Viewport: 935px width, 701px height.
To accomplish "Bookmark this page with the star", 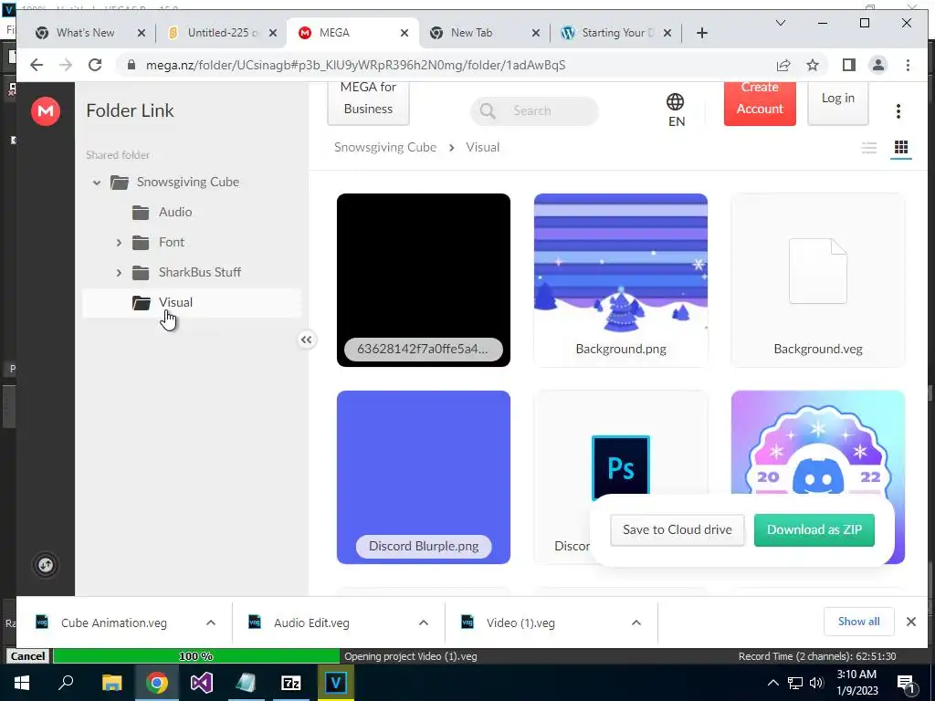I will (x=812, y=65).
